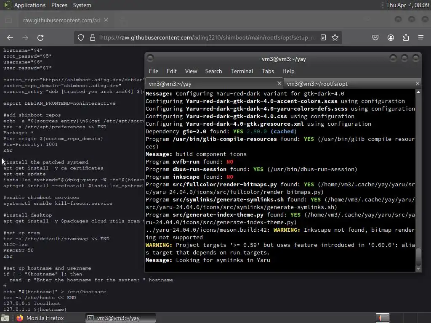The height and width of the screenshot is (323, 431).
Task: Click 'Message: Looking for symlinks in Yaru'
Action: click(x=208, y=260)
